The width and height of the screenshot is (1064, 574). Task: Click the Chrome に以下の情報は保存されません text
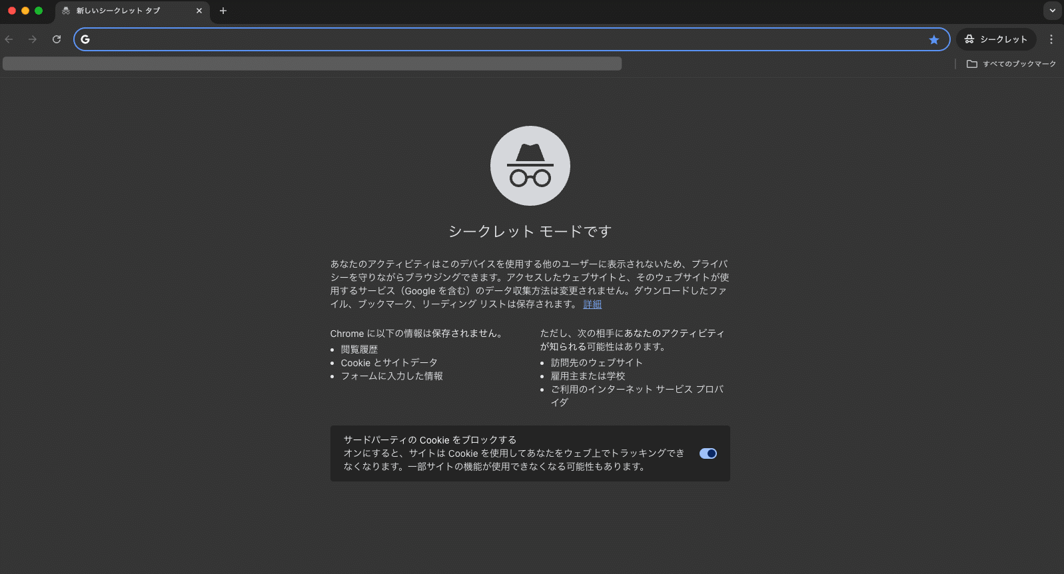[x=416, y=334]
